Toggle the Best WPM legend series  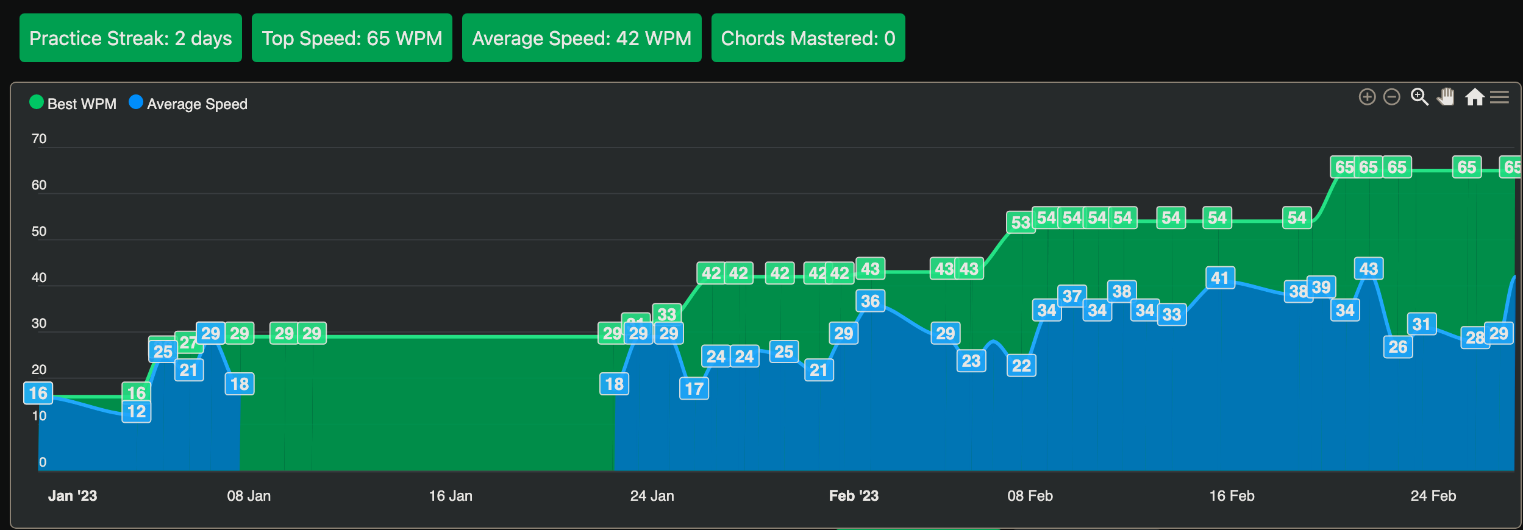(x=73, y=104)
